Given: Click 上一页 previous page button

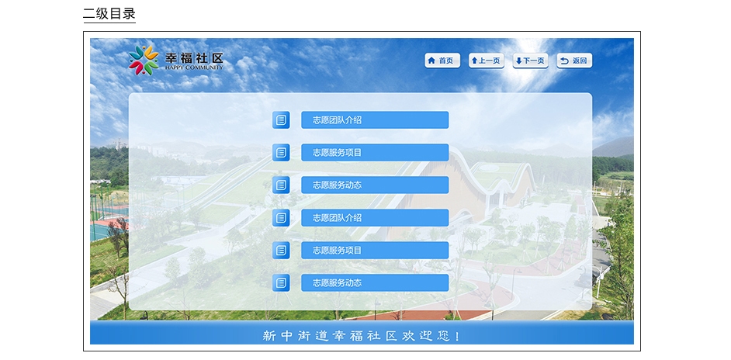Looking at the screenshot, I should pos(487,61).
